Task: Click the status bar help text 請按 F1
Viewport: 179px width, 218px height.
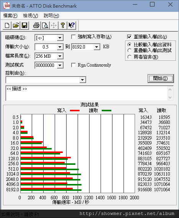Action: 32,214
